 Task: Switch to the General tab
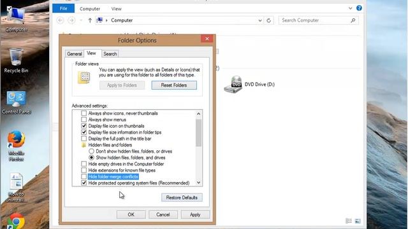pyautogui.click(x=75, y=53)
